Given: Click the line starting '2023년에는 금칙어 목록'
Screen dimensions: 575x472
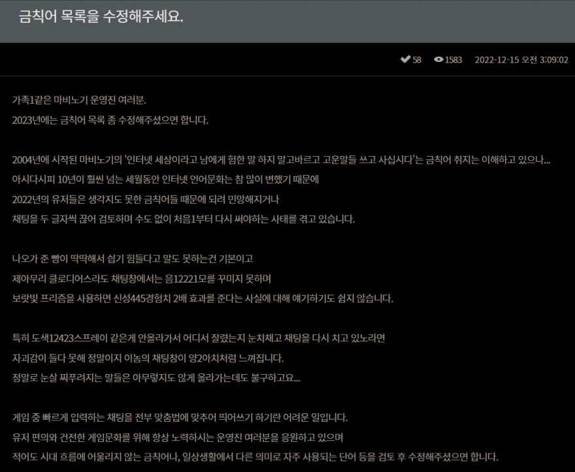Looking at the screenshot, I should [110, 120].
